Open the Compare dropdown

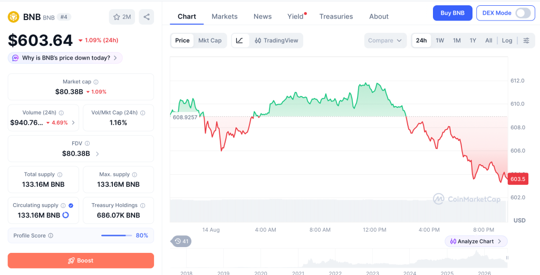384,40
